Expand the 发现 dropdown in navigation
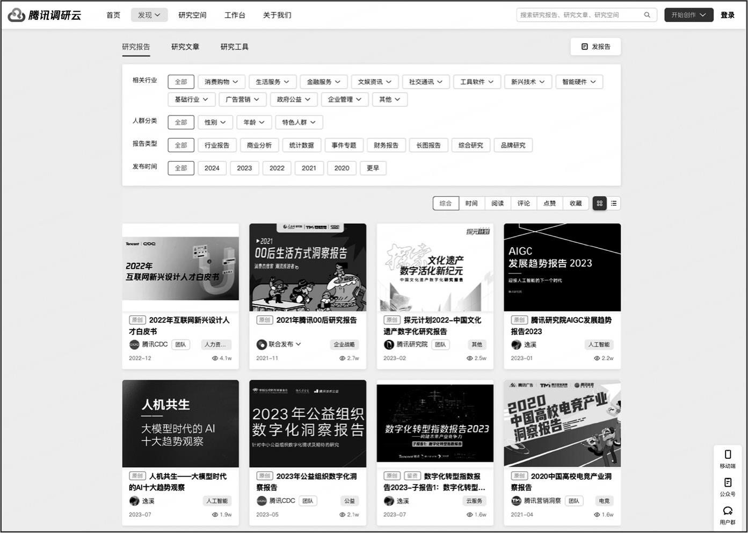 click(149, 15)
